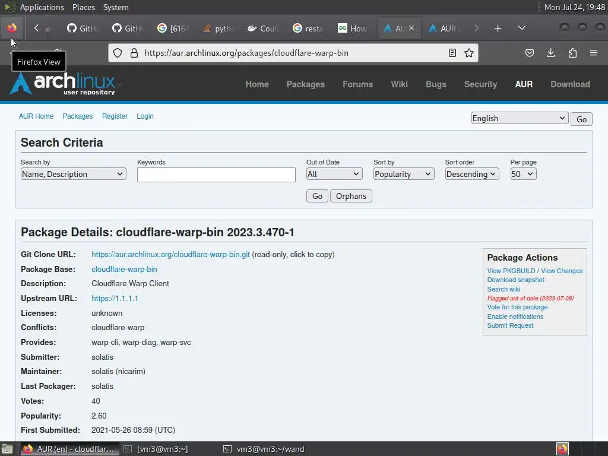Click the Register link
The height and width of the screenshot is (456, 608).
[115, 116]
